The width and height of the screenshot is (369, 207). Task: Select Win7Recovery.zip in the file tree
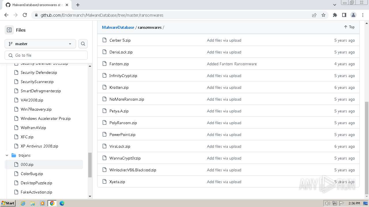(x=36, y=109)
